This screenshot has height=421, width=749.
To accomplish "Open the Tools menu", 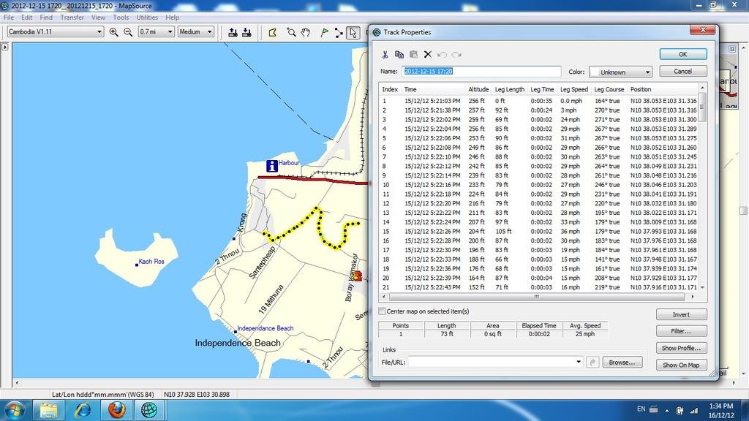I will pos(121,18).
